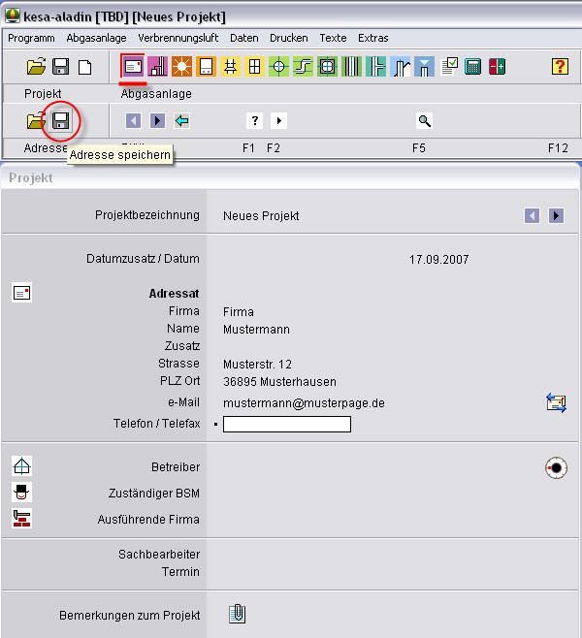Open the paperclip Bemerkungen zum Projekt icon
Screen dimensions: 582x638
pyautogui.click(x=238, y=614)
